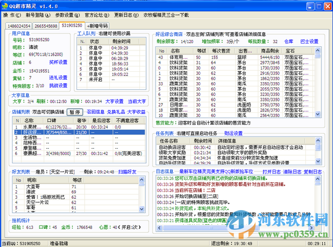Screen dimensions: 333x247
Task: Open 奖杯设置 link in user info
Action: [58, 62]
